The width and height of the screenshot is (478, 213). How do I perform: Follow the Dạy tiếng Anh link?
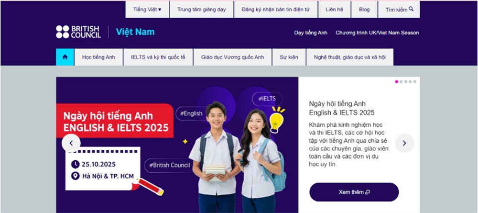coord(311,33)
